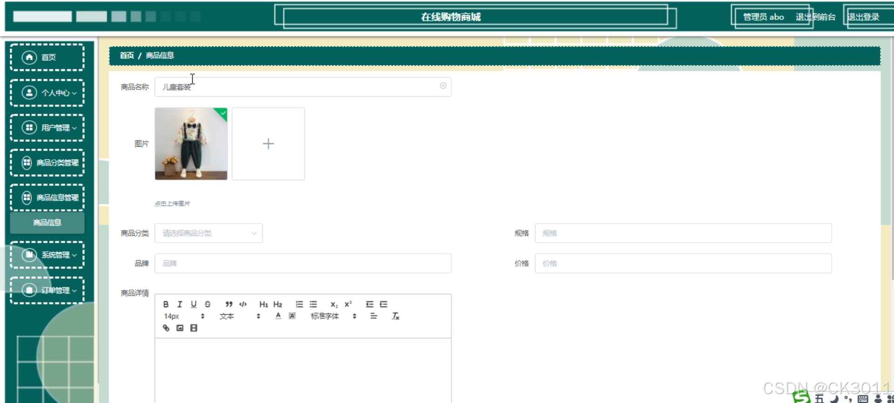Insert a hyperlink in editor

pyautogui.click(x=166, y=328)
